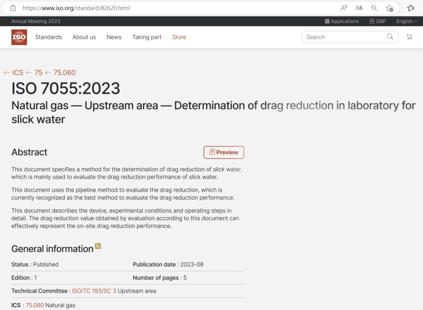Click the Status Published text
The height and width of the screenshot is (310, 423).
[35, 264]
